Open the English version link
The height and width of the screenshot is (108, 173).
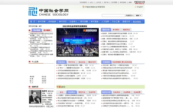(140, 7)
